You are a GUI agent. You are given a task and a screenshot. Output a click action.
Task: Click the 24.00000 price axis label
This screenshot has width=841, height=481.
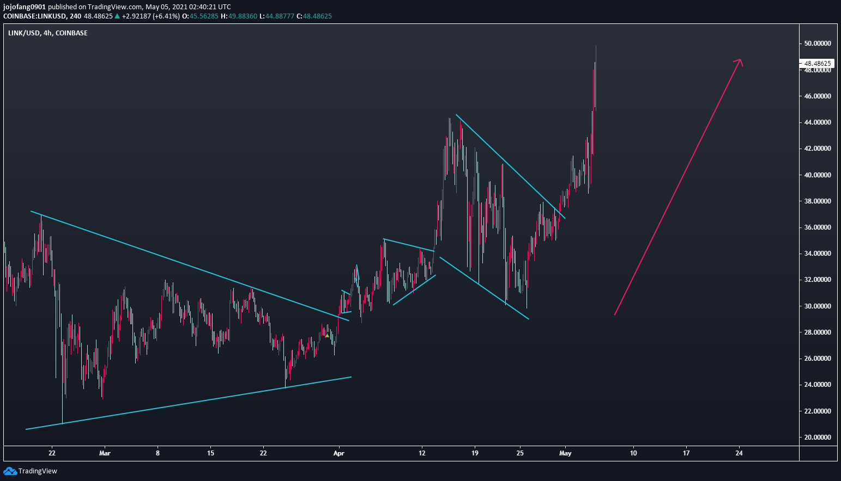click(818, 385)
